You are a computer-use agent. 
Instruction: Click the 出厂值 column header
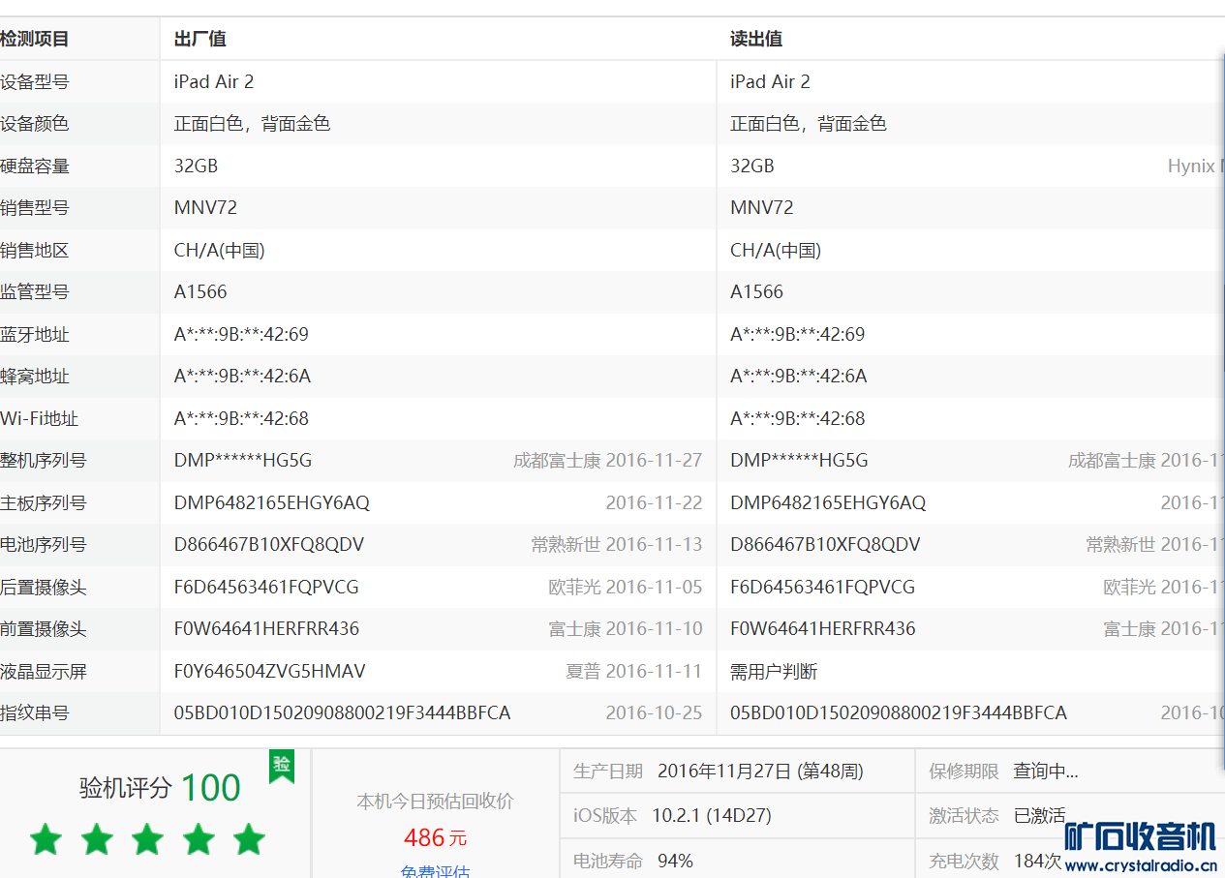pos(199,40)
